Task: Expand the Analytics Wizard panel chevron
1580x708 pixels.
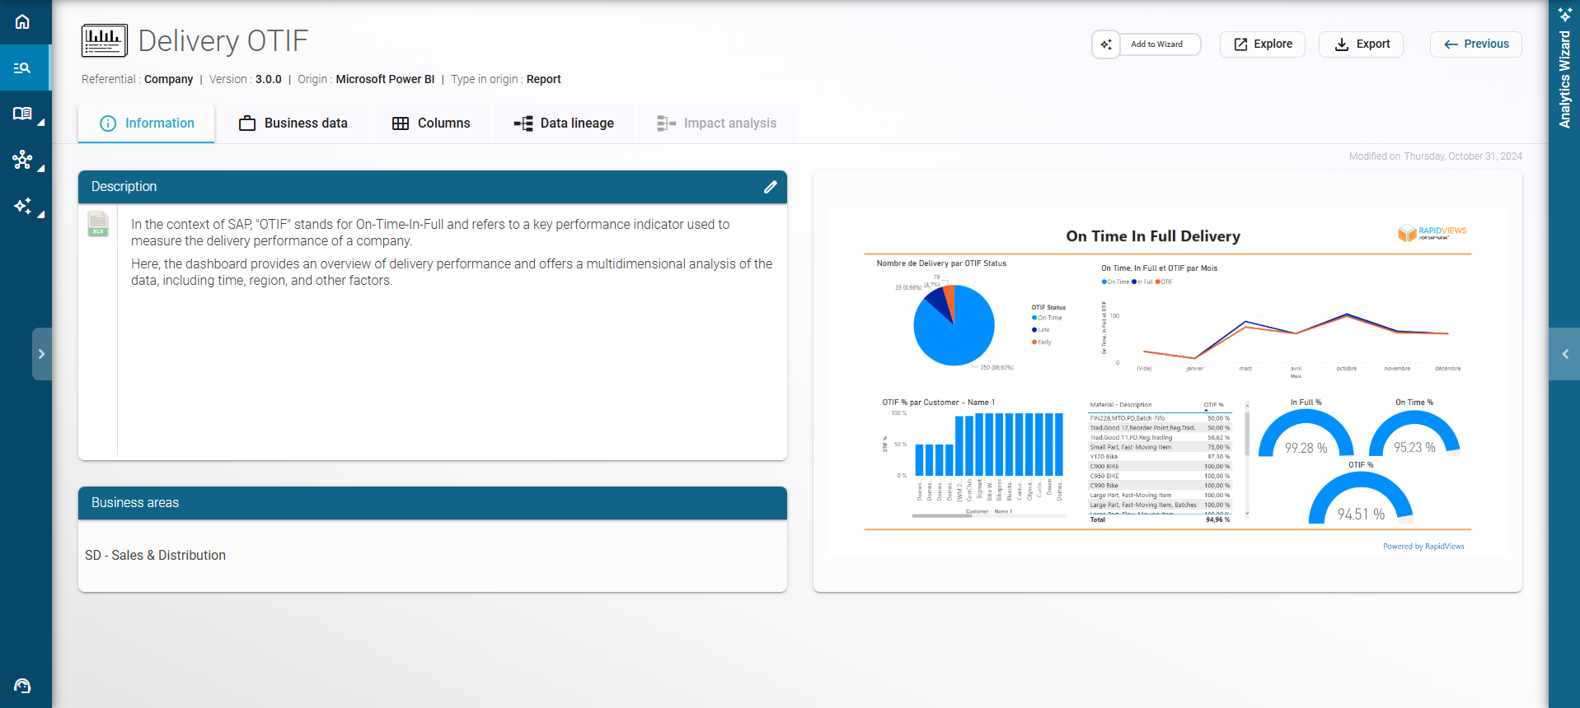Action: click(1564, 354)
